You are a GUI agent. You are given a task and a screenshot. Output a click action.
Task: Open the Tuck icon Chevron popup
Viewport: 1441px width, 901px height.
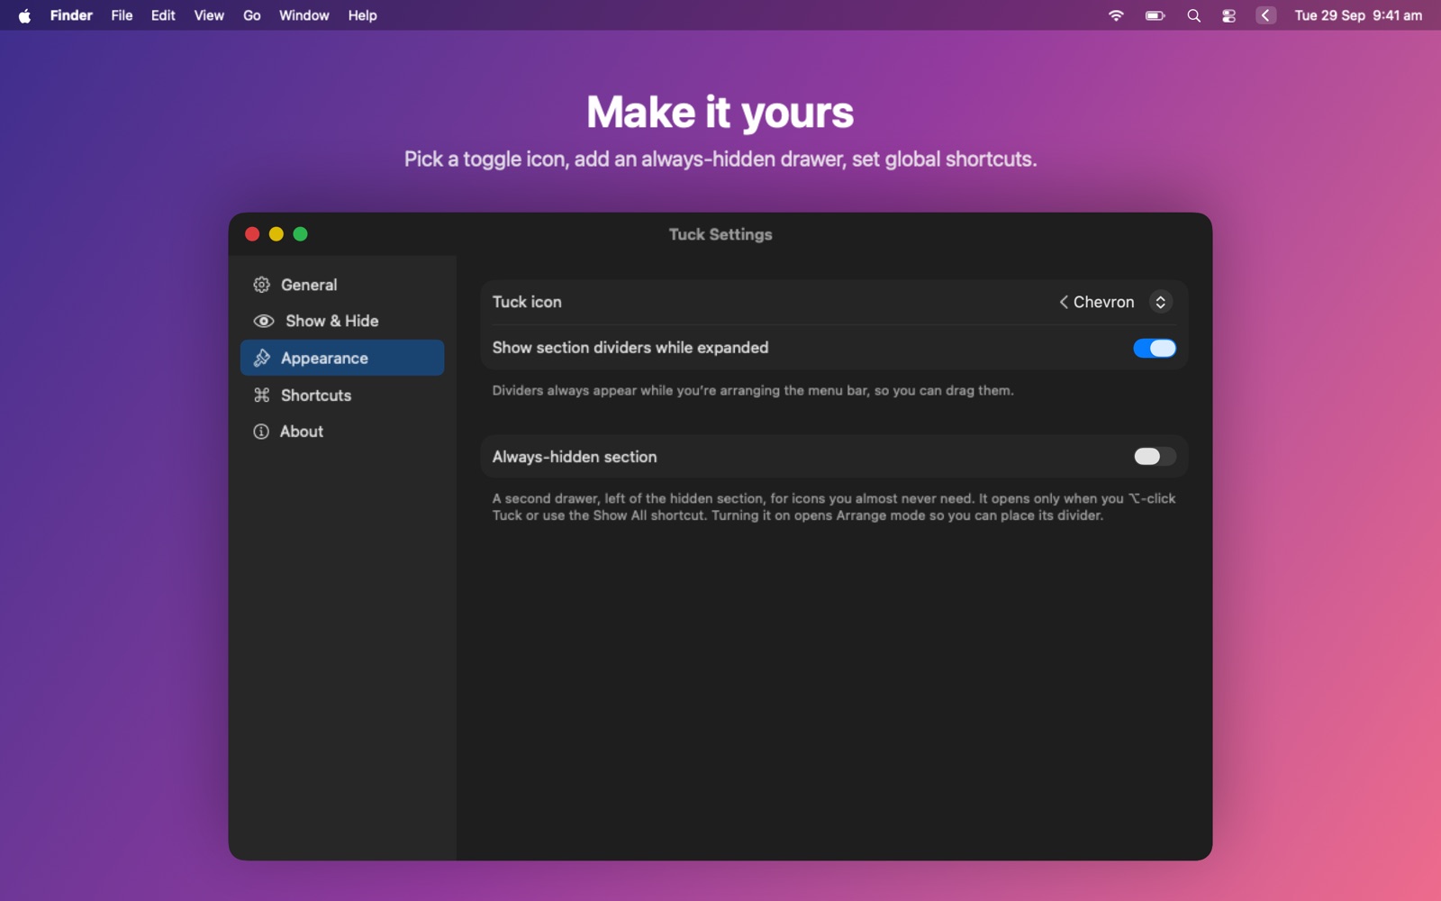click(x=1115, y=302)
